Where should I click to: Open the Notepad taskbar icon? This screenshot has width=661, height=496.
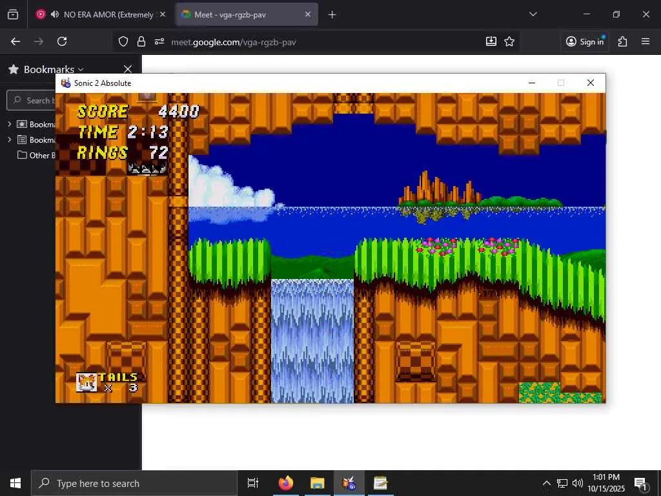[x=381, y=483]
